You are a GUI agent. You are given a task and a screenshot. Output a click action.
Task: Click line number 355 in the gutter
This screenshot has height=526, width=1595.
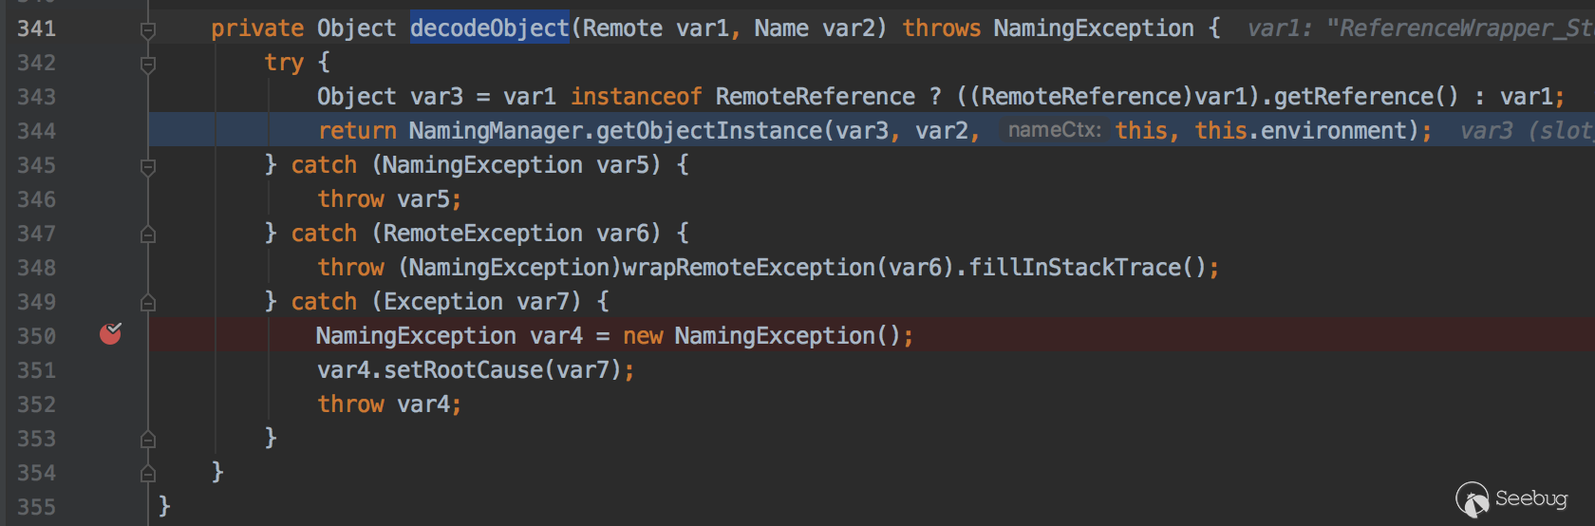pos(37,507)
